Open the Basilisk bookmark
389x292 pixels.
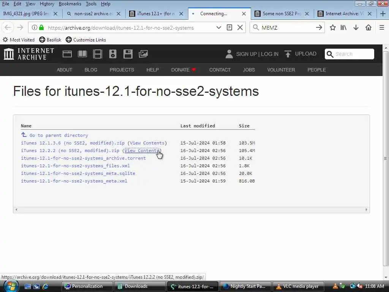coord(51,40)
